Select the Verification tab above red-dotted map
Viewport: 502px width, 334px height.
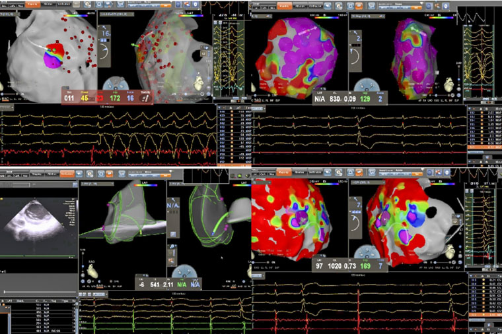click(70, 5)
